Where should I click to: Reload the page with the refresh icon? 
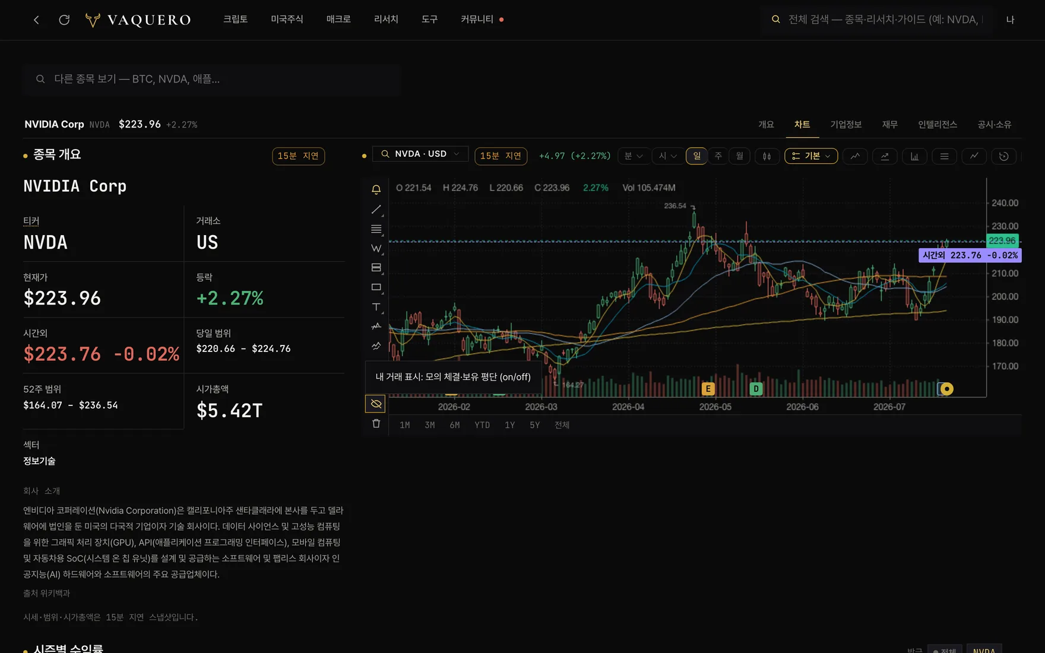click(64, 20)
